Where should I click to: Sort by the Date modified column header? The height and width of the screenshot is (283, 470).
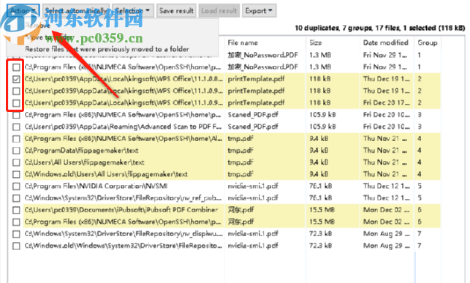385,42
